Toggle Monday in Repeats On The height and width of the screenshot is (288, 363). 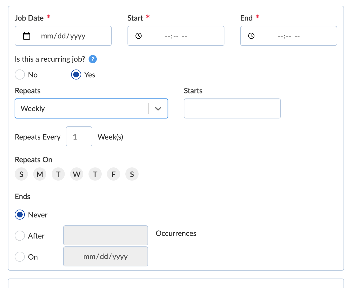40,174
